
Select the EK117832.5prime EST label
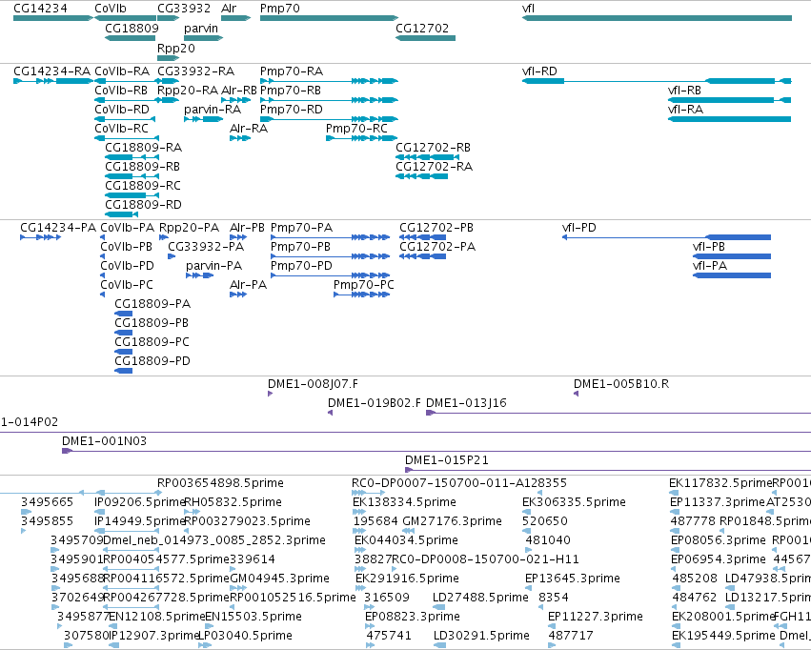[720, 483]
